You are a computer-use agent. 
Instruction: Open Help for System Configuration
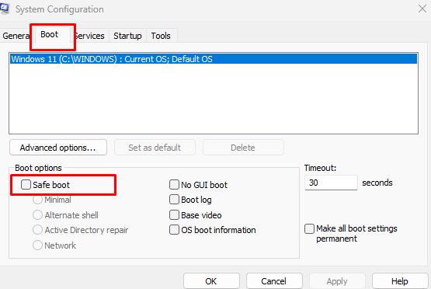[400, 281]
